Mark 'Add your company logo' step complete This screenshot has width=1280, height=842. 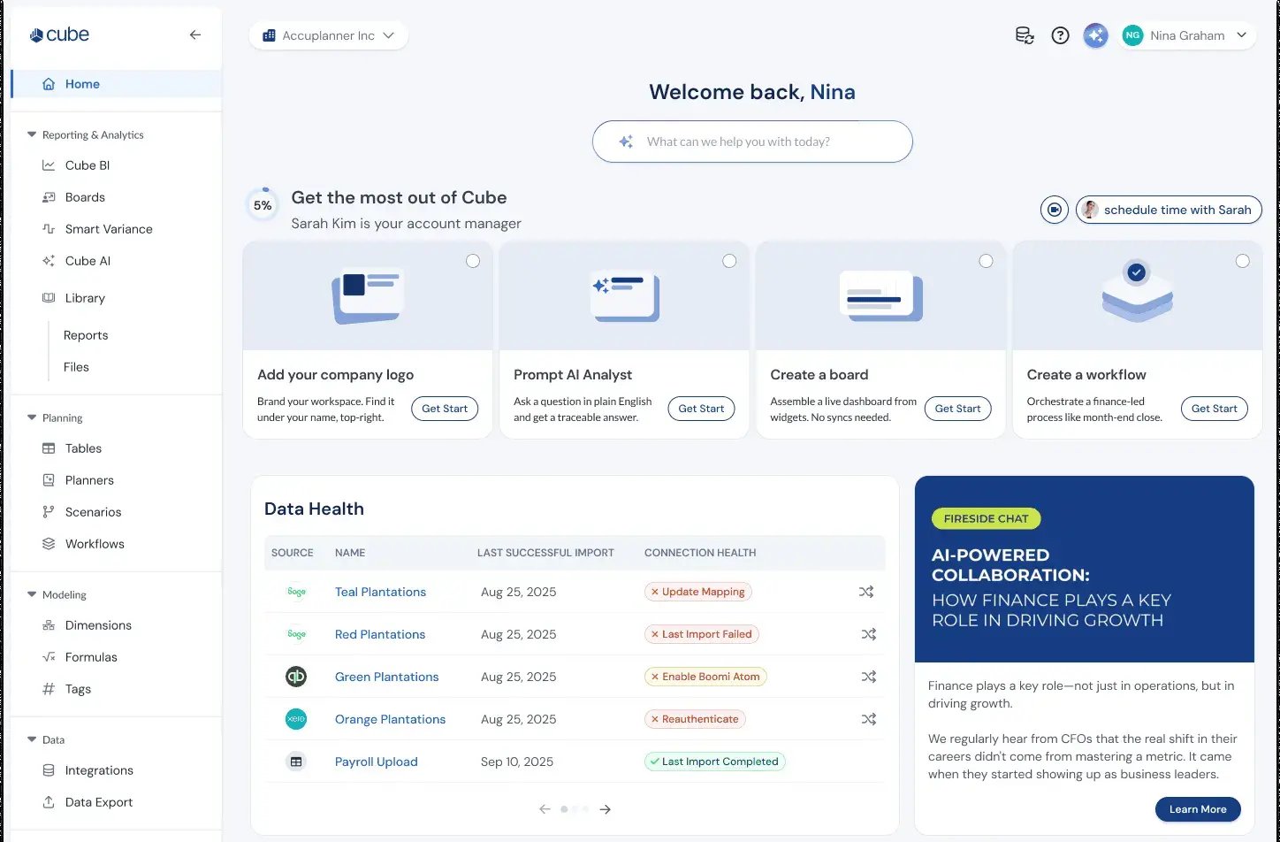click(x=473, y=261)
